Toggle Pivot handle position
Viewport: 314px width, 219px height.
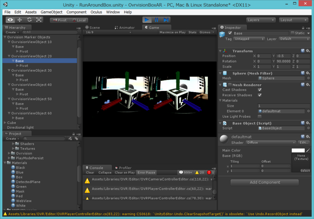pyautogui.click(x=60, y=20)
